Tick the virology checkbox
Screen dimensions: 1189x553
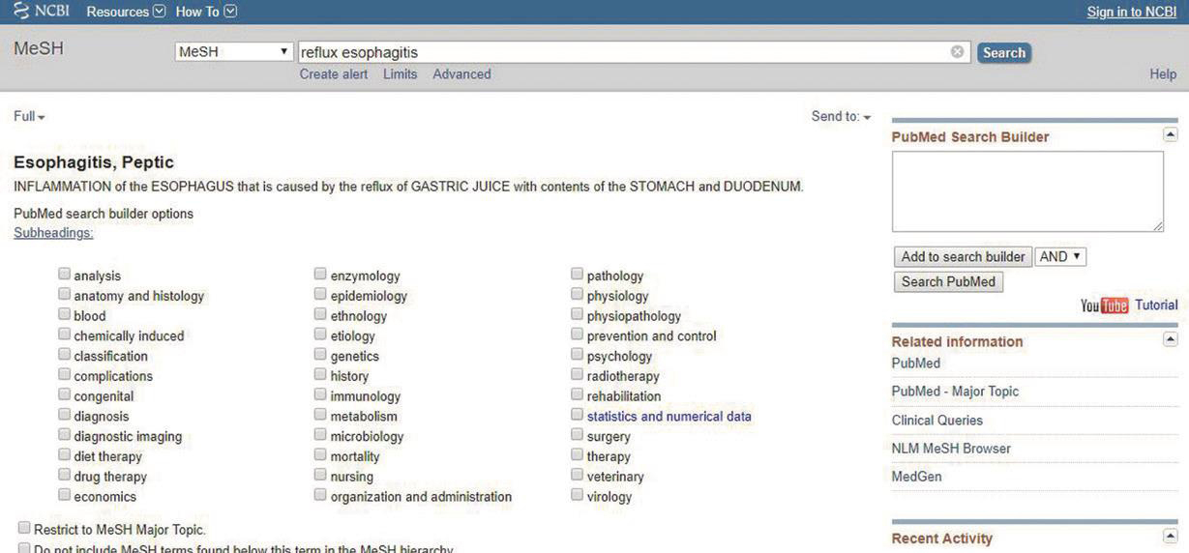point(577,496)
